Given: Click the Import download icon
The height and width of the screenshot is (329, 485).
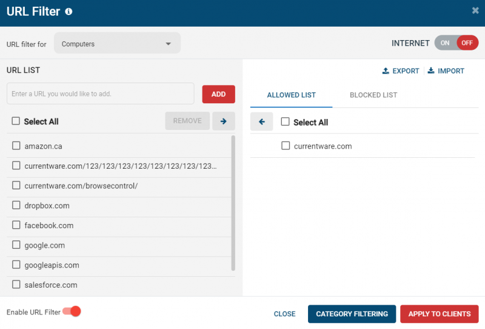Looking at the screenshot, I should tap(431, 71).
